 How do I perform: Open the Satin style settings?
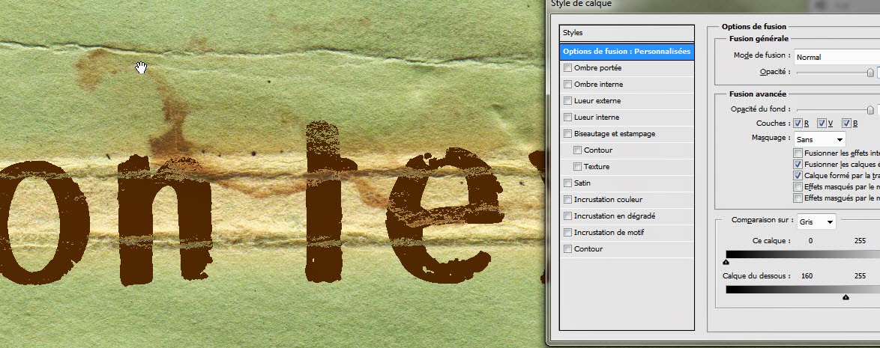click(x=582, y=183)
